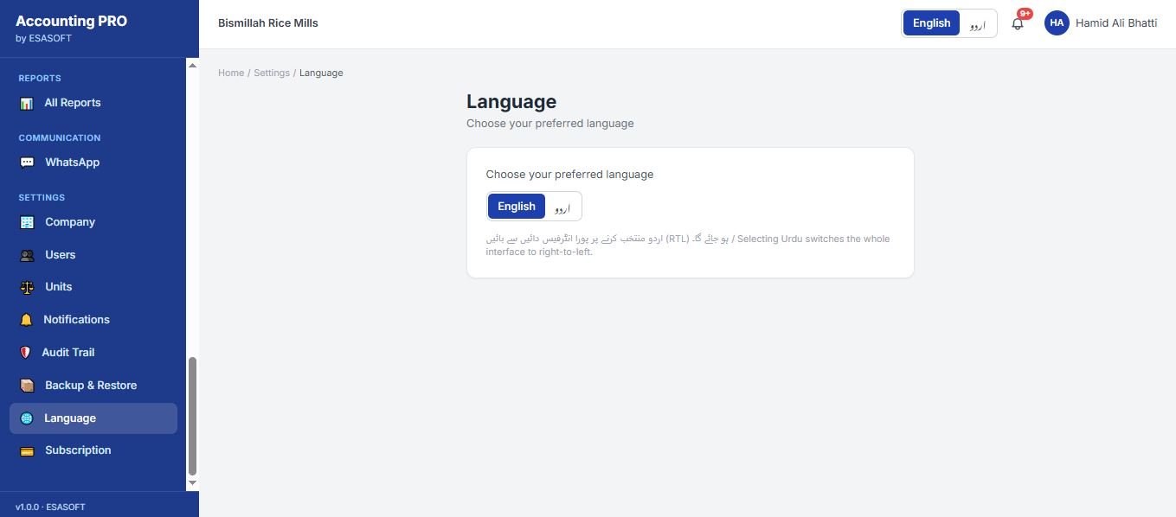Open Backup & Restore settings
The width and height of the screenshot is (1176, 517).
pyautogui.click(x=93, y=386)
